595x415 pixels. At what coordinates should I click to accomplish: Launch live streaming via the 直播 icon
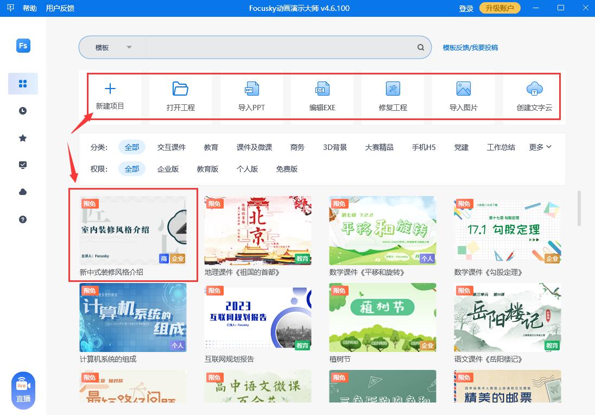point(22,388)
